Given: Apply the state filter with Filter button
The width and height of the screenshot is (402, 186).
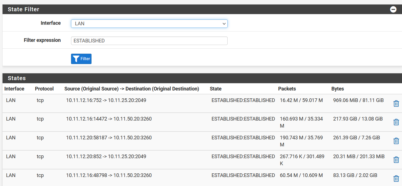Looking at the screenshot, I should tap(81, 59).
